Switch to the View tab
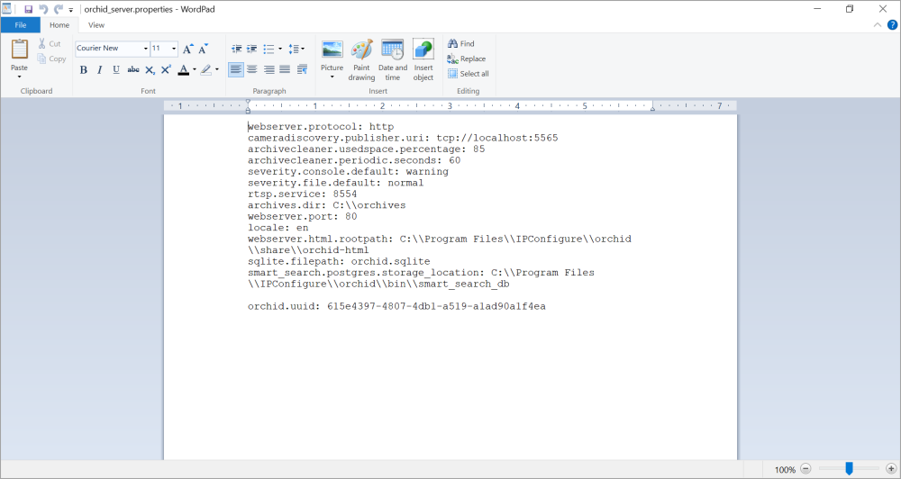Viewport: 901px width, 479px height. (96, 24)
